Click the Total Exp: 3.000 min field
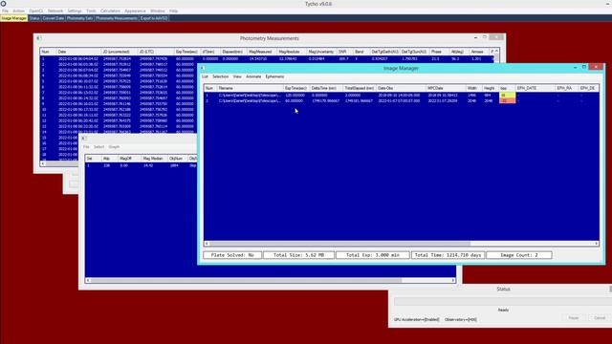This screenshot has height=344, width=612. click(373, 255)
